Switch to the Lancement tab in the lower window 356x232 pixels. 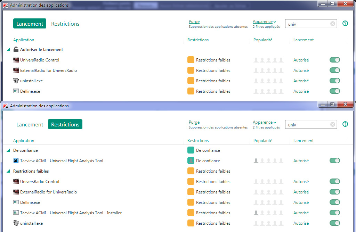tap(30, 124)
